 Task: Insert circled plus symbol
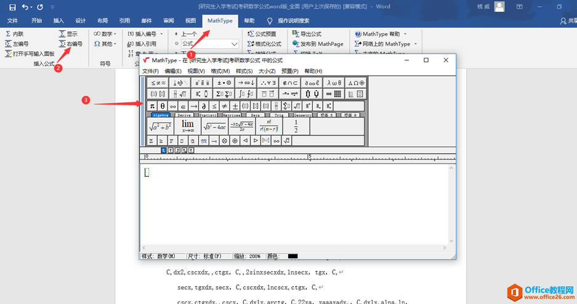click(235, 141)
